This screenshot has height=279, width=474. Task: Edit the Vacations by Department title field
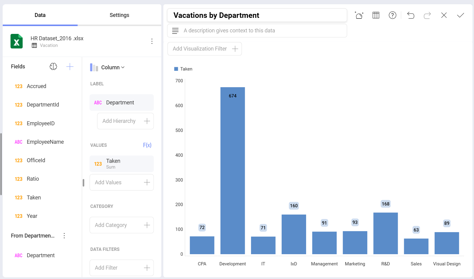pos(257,15)
